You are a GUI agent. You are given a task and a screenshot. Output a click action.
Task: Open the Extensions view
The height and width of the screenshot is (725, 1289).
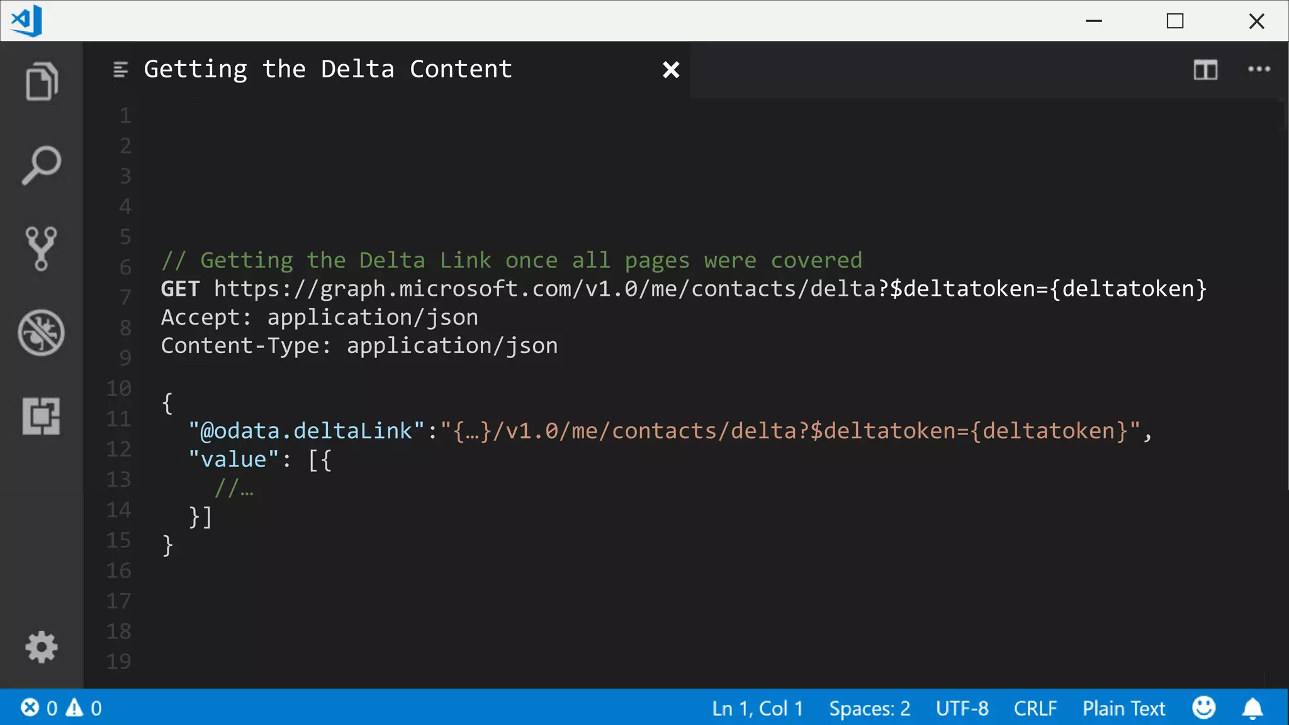[x=42, y=415]
